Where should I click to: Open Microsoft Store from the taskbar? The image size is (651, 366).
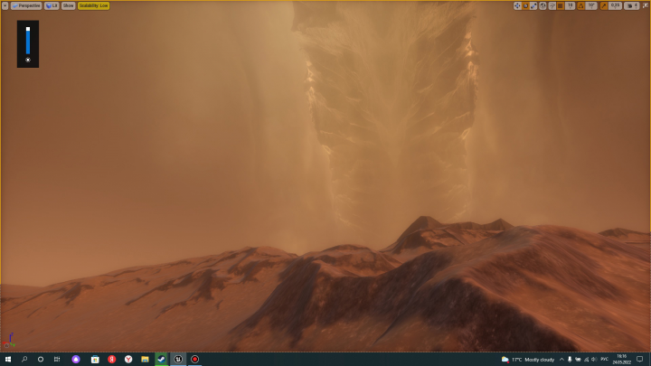[x=95, y=360]
